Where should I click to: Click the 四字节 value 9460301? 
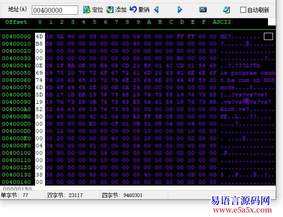(132, 195)
